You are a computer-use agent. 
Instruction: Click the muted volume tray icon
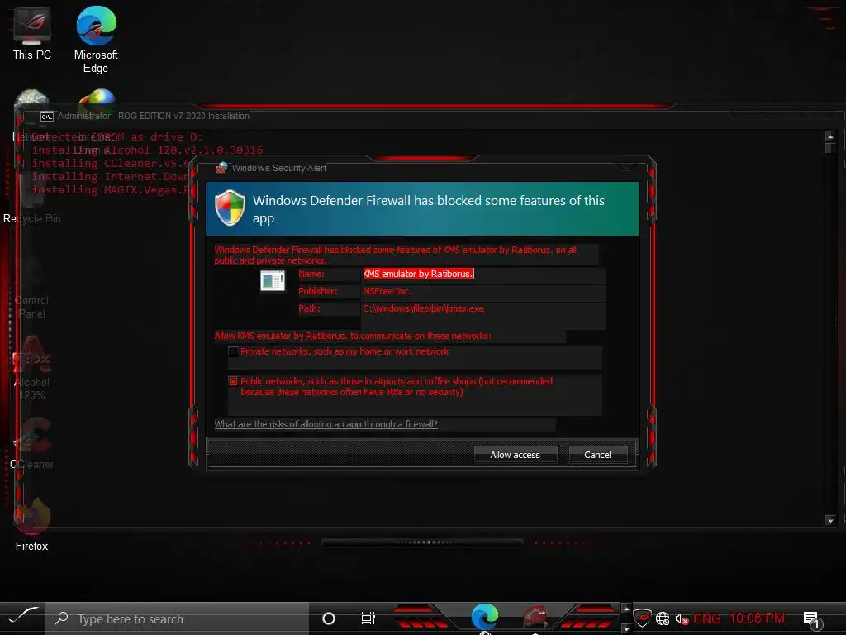tap(682, 618)
